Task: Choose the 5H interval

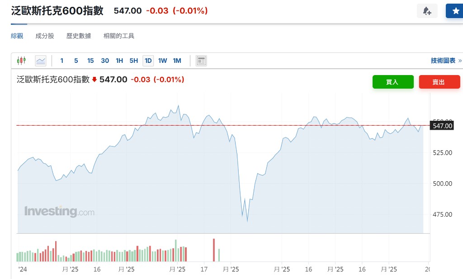Action: pyautogui.click(x=134, y=61)
